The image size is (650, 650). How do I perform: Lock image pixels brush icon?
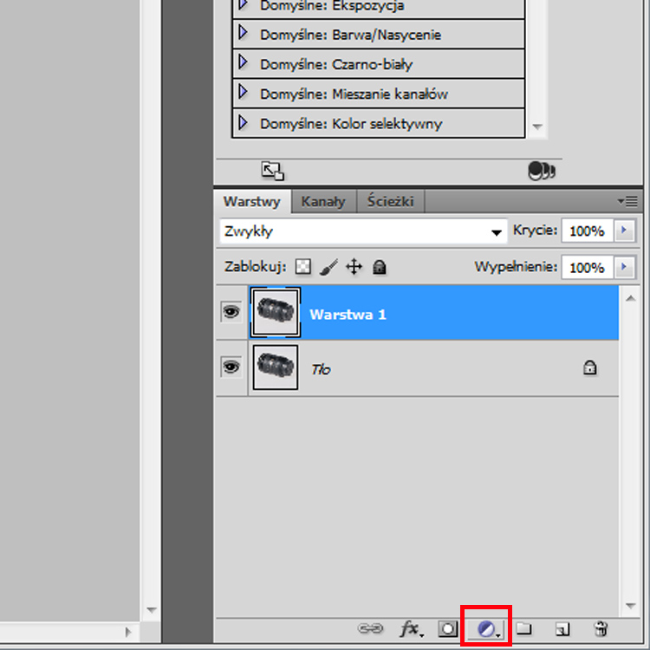pos(328,267)
